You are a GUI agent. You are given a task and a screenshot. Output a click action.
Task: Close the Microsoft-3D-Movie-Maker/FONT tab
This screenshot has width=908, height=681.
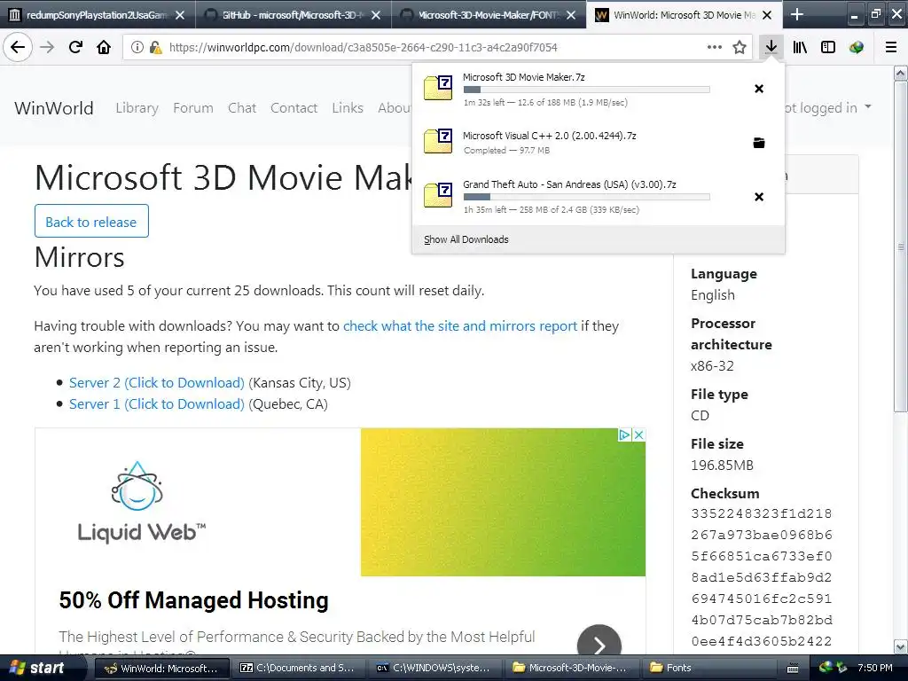click(x=571, y=15)
